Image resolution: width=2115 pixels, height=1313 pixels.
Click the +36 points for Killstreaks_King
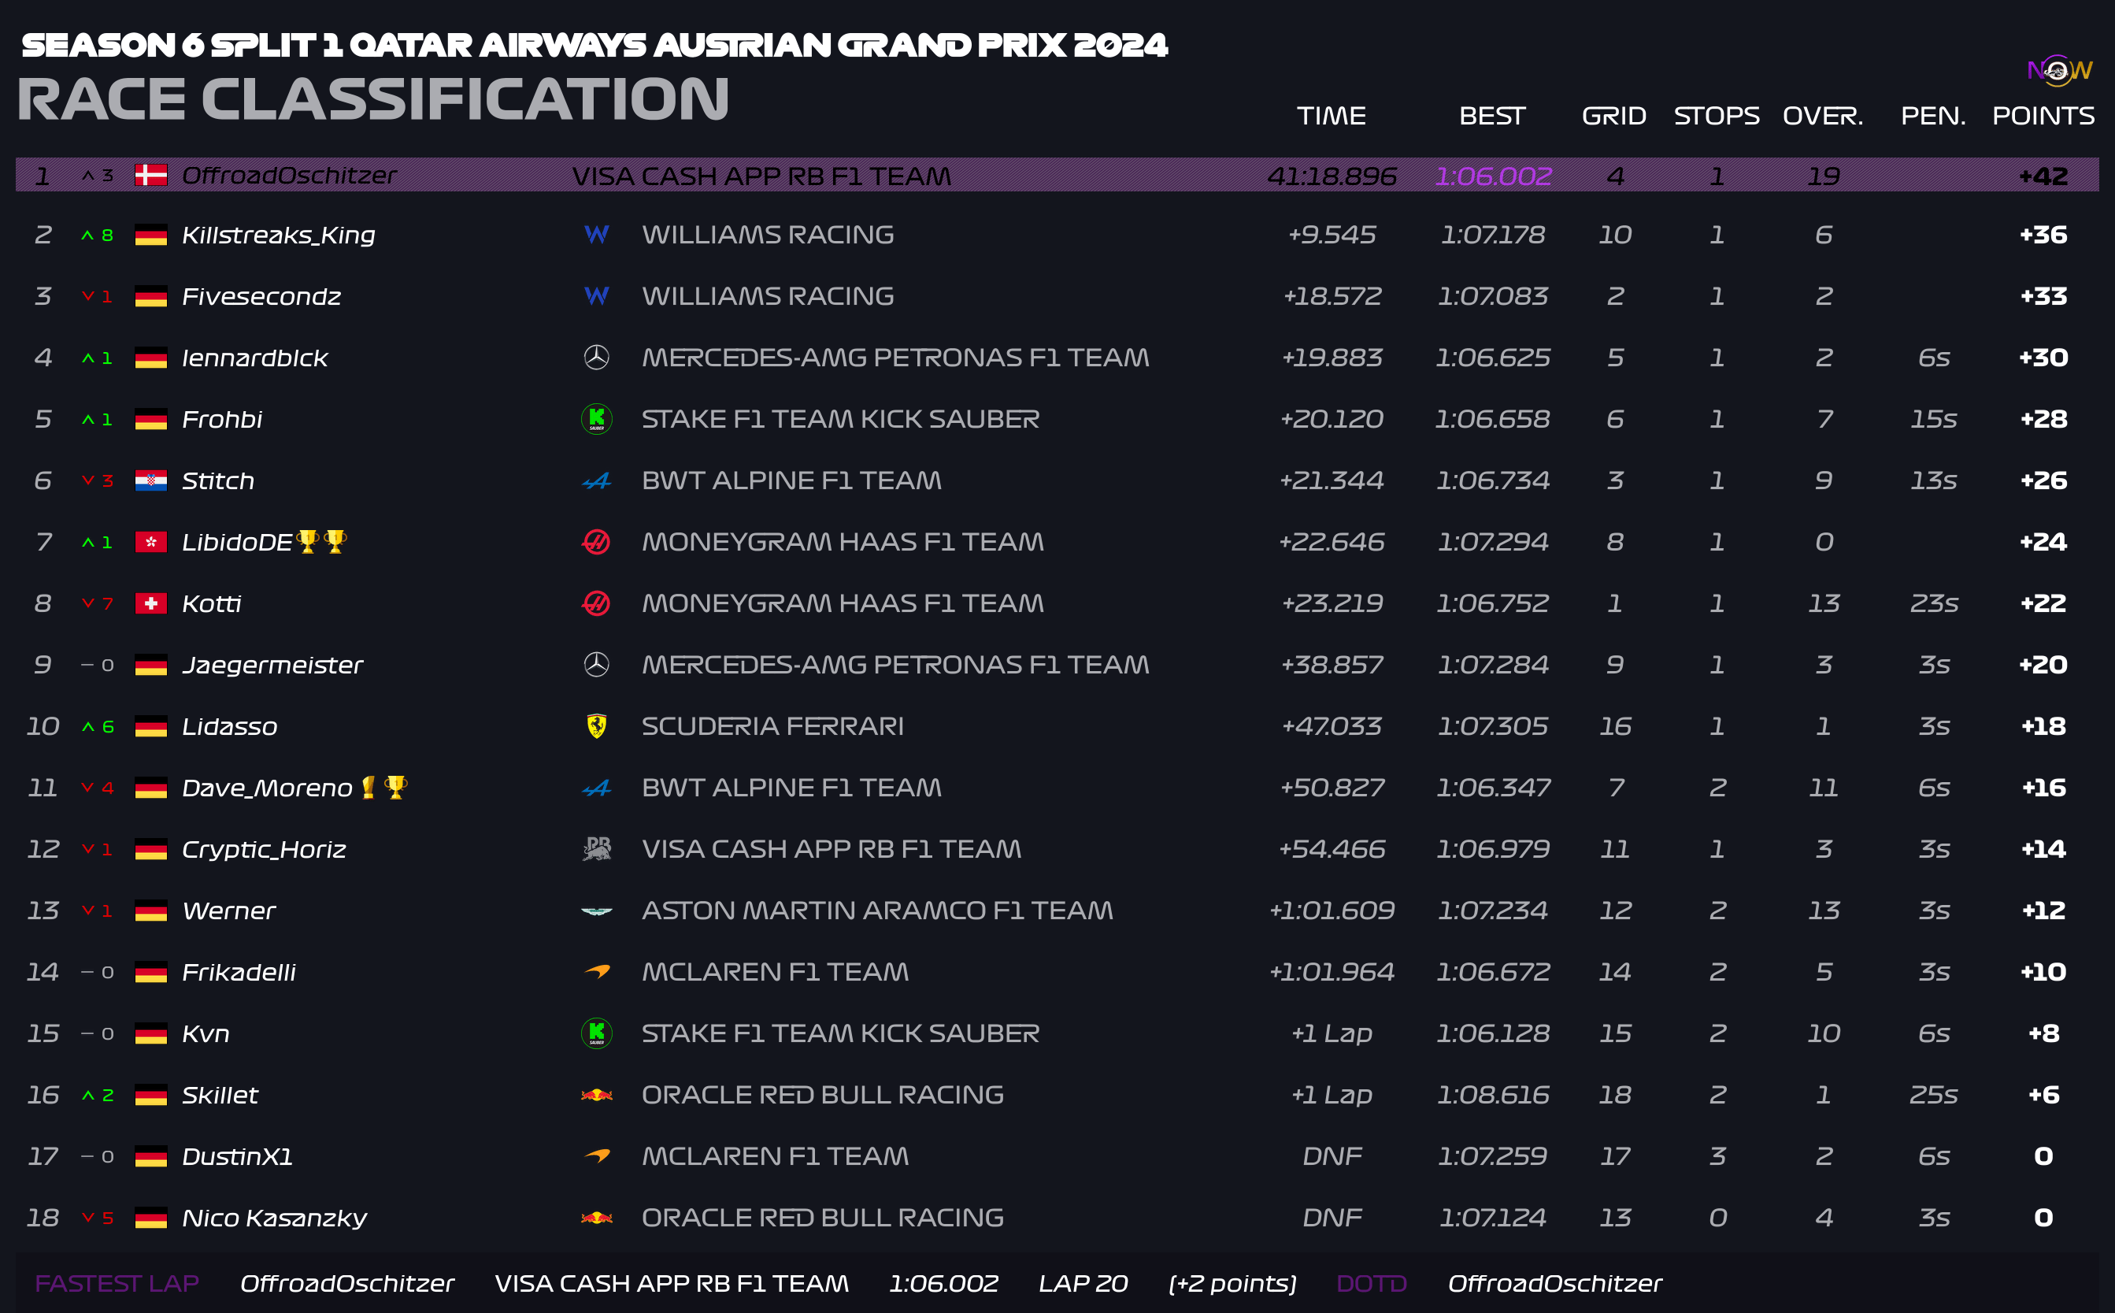[x=2044, y=235]
